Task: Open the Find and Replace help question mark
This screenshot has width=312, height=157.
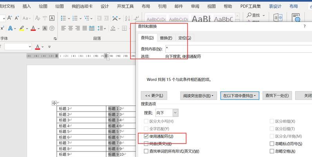Action: point(305,26)
